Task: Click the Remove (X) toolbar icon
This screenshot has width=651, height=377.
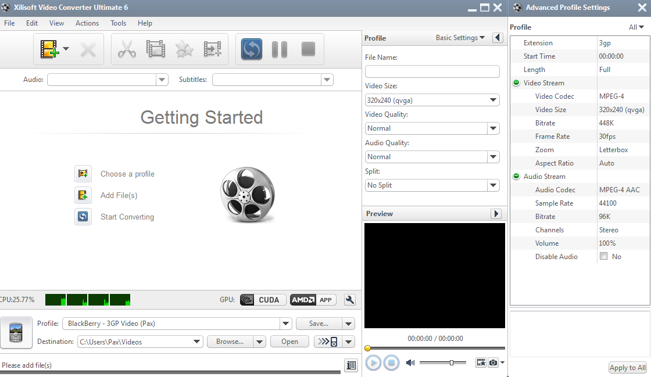Action: click(x=88, y=50)
